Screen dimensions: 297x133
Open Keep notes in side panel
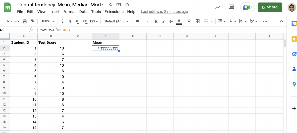(x=294, y=39)
